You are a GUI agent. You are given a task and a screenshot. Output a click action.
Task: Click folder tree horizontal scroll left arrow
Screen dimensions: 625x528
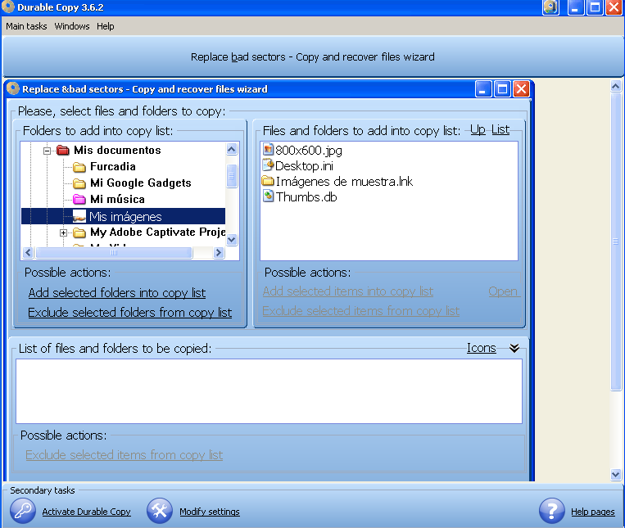(x=28, y=252)
